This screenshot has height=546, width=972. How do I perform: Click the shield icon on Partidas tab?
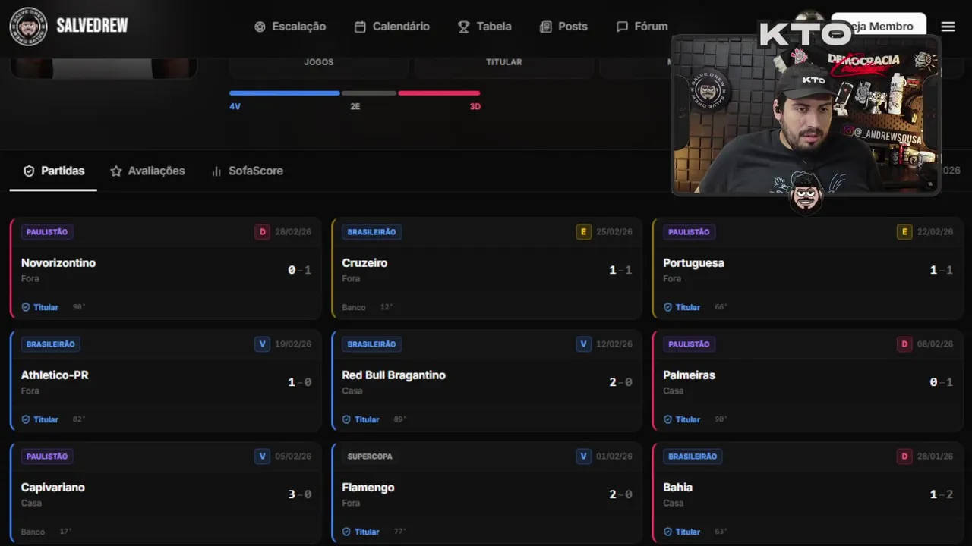tap(29, 171)
